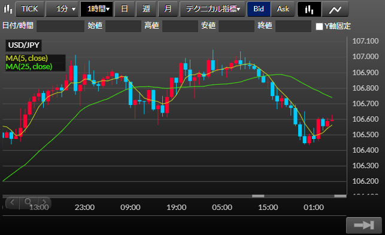Click the USD/JPY pair label
The width and height of the screenshot is (385, 235).
(23, 45)
